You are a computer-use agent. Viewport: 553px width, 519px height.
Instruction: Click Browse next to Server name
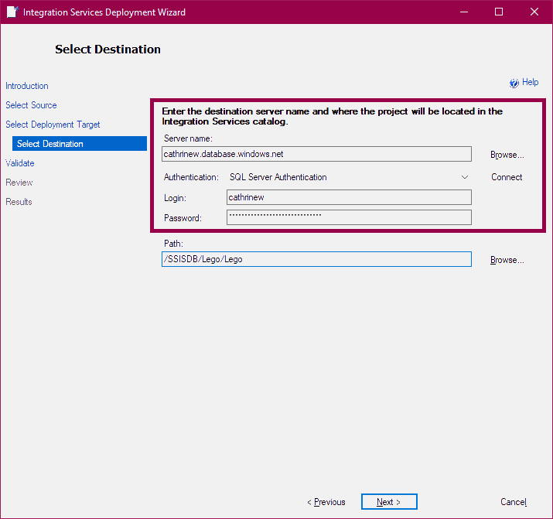(507, 155)
